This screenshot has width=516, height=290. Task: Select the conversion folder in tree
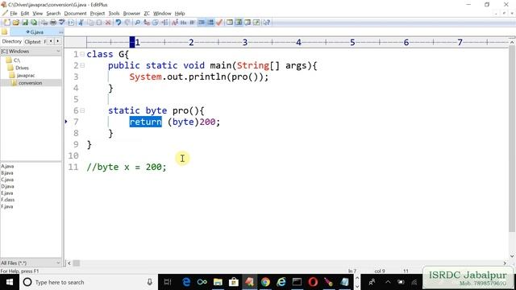click(31, 83)
